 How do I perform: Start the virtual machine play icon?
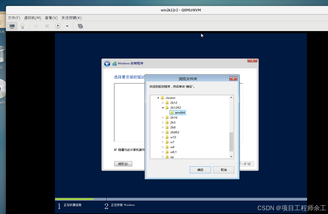point(36,26)
